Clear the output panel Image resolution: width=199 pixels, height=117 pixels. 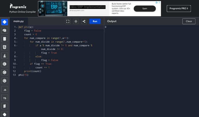point(189,21)
